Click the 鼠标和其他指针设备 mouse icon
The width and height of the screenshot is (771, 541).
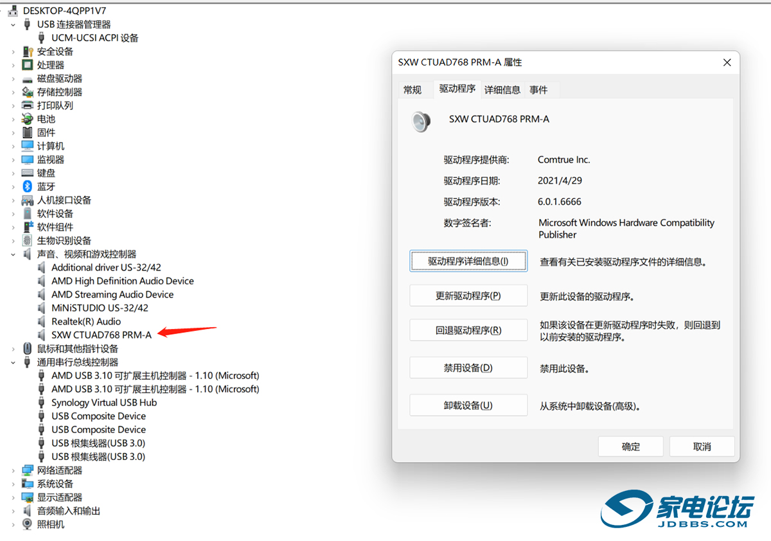[27, 348]
